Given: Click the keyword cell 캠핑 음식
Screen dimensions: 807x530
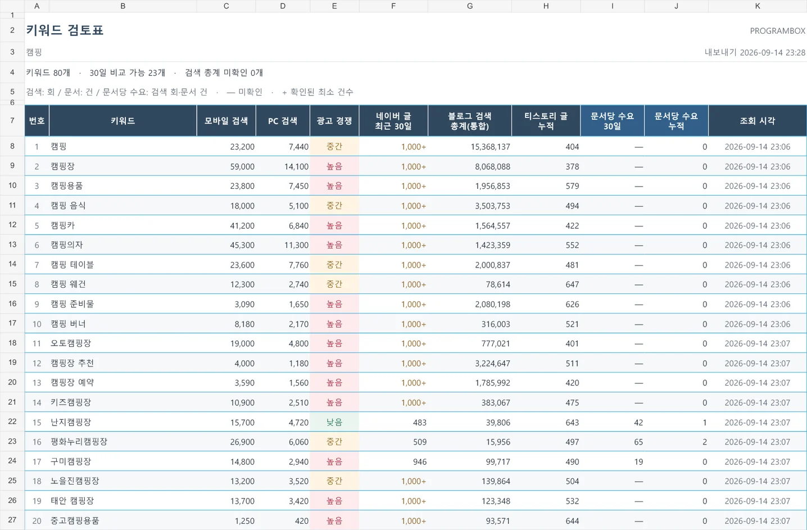Looking at the screenshot, I should click(x=123, y=206).
